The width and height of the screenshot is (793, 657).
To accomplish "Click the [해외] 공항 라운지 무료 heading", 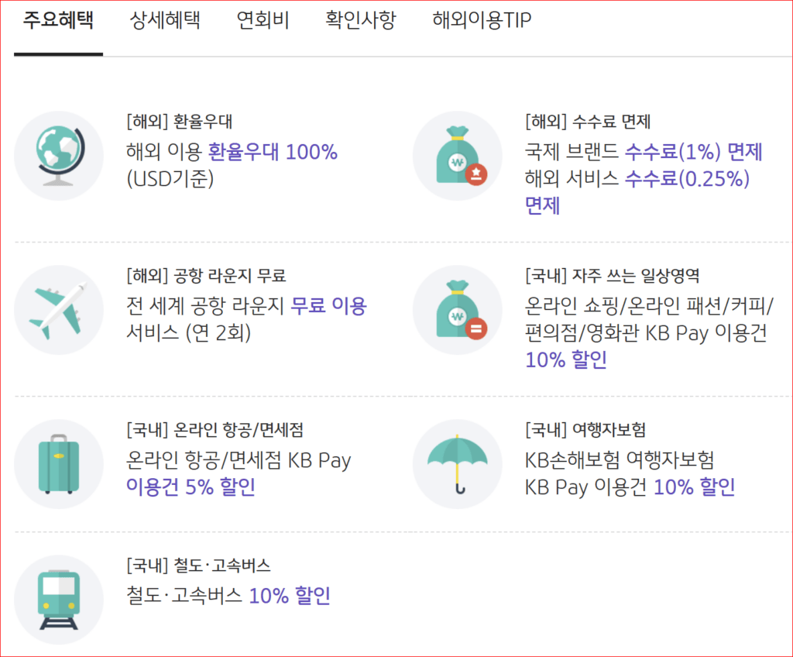I will click(x=206, y=276).
